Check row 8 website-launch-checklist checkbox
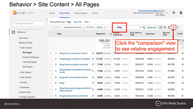This screenshot has height=109, width=193. (x=50, y=96)
